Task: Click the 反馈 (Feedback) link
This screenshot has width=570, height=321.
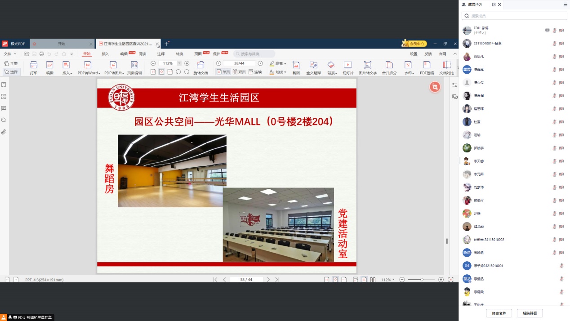Action: [x=428, y=54]
